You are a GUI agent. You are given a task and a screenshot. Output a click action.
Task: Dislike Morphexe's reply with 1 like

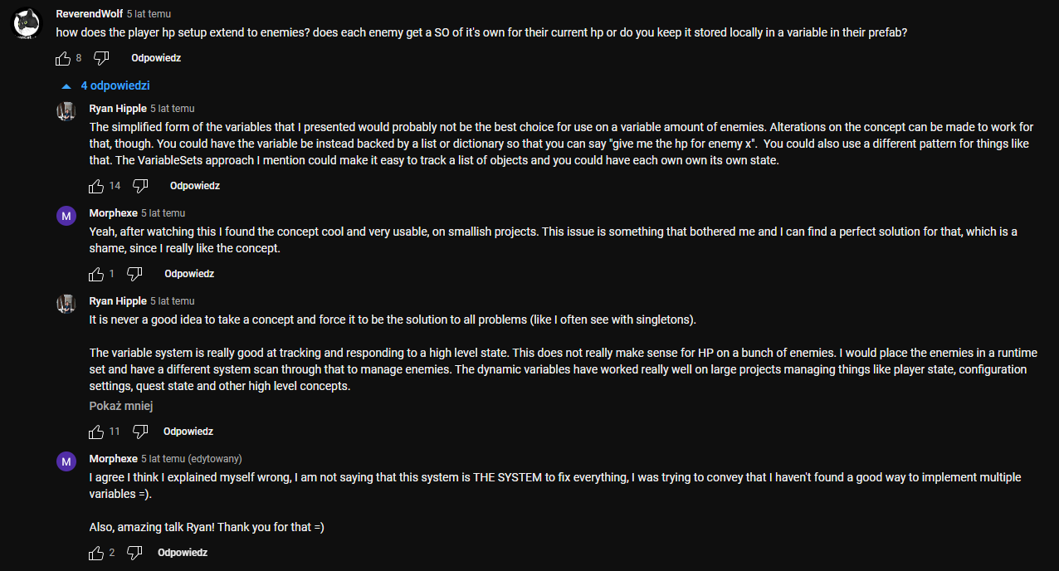[134, 274]
